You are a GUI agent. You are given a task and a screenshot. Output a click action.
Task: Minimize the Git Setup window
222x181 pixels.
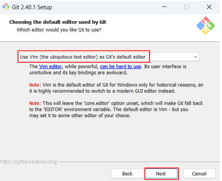[x=164, y=7]
